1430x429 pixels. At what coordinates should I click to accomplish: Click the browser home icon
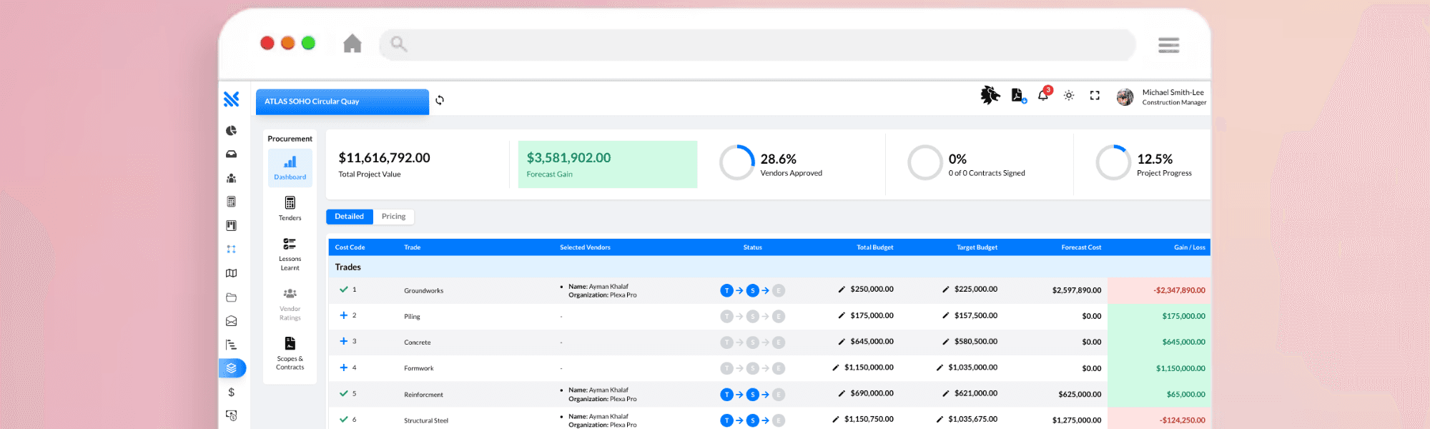click(352, 44)
